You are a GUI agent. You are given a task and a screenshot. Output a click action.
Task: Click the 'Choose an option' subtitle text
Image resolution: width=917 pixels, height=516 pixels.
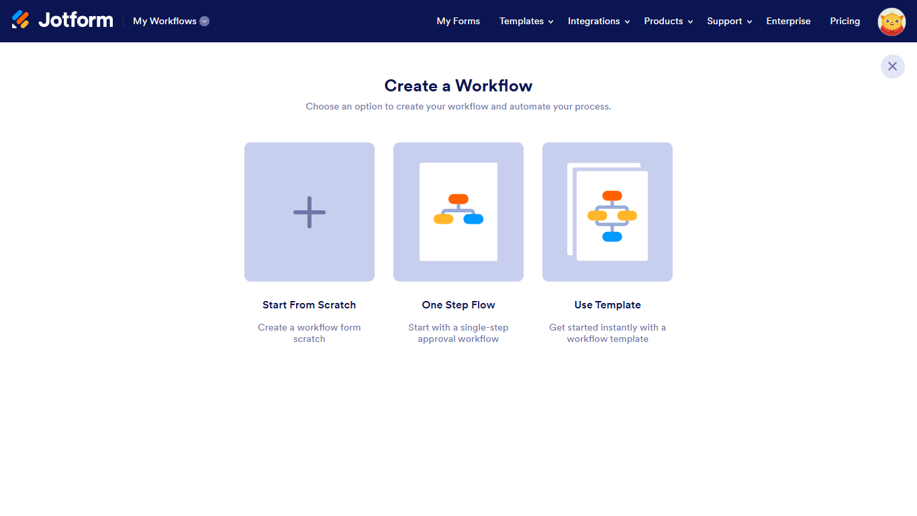[458, 106]
